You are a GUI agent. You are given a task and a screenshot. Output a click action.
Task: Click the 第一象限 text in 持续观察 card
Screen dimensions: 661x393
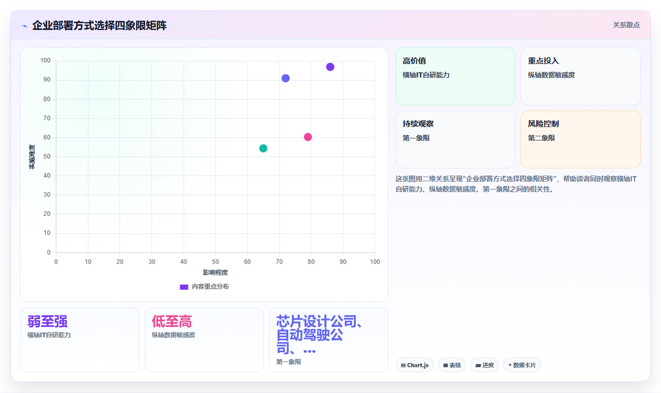pyautogui.click(x=416, y=138)
